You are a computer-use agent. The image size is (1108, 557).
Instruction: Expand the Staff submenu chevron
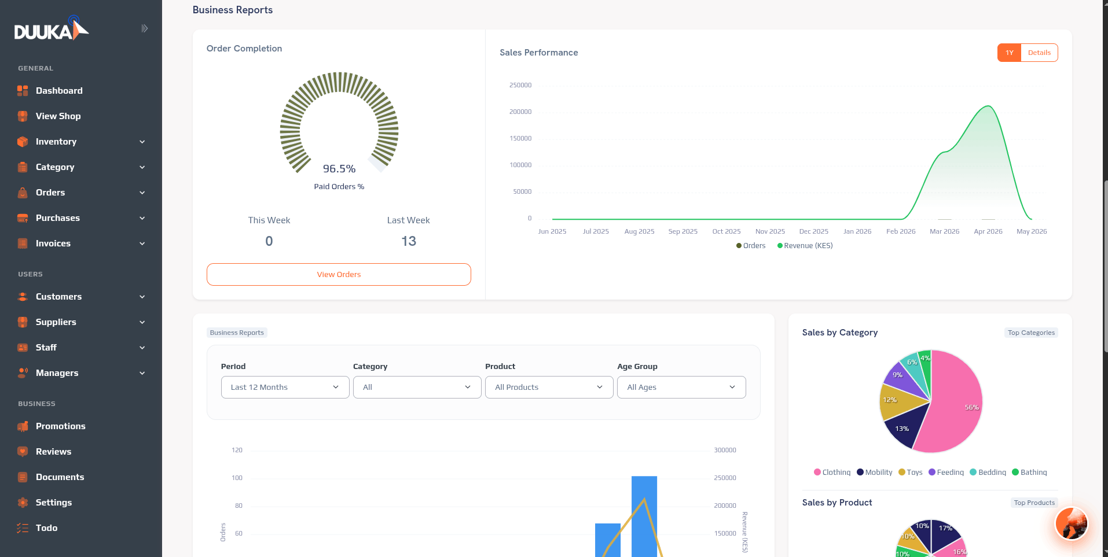click(142, 348)
